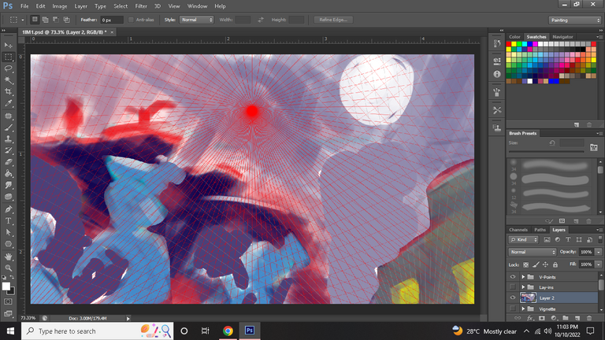Select the Sponge tool
The height and width of the screenshot is (340, 605).
point(8,197)
